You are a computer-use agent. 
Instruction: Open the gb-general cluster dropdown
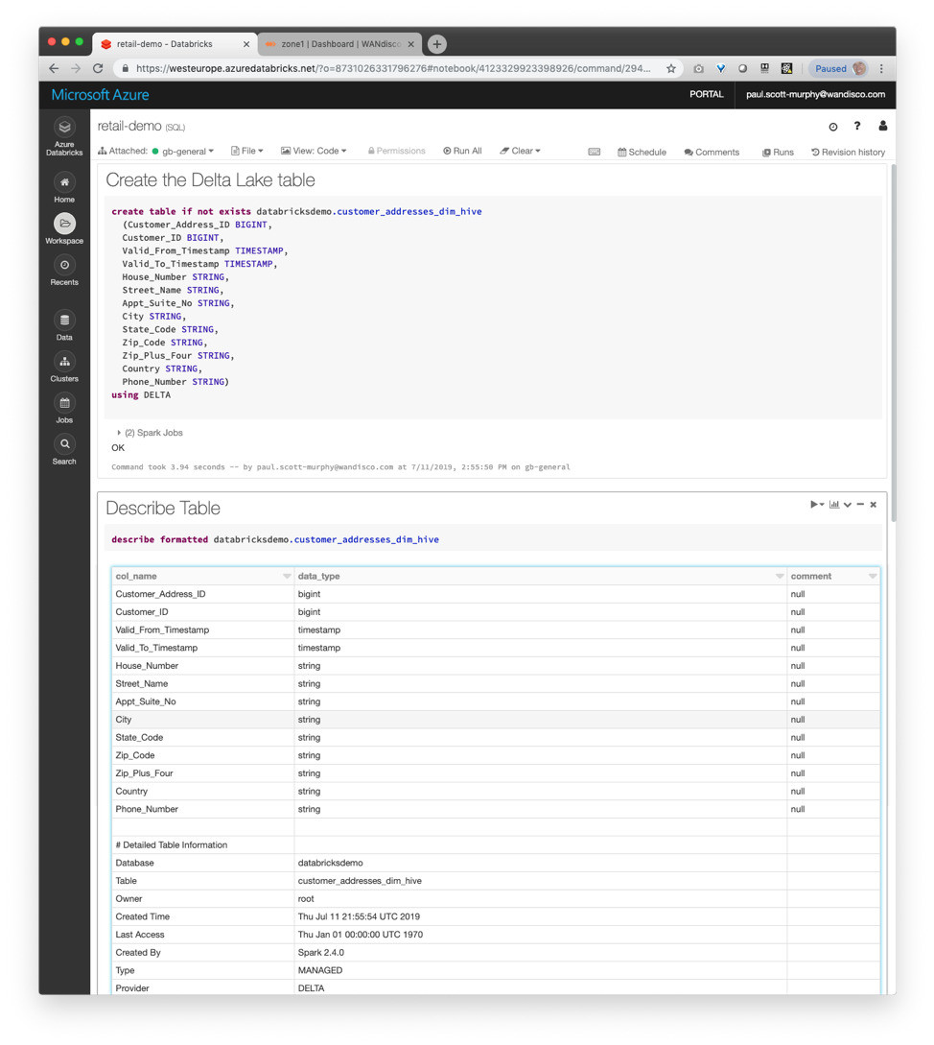187,151
